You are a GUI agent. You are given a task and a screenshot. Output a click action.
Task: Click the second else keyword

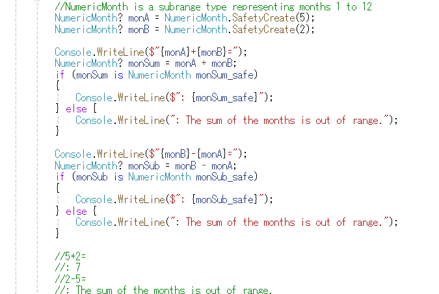76,211
